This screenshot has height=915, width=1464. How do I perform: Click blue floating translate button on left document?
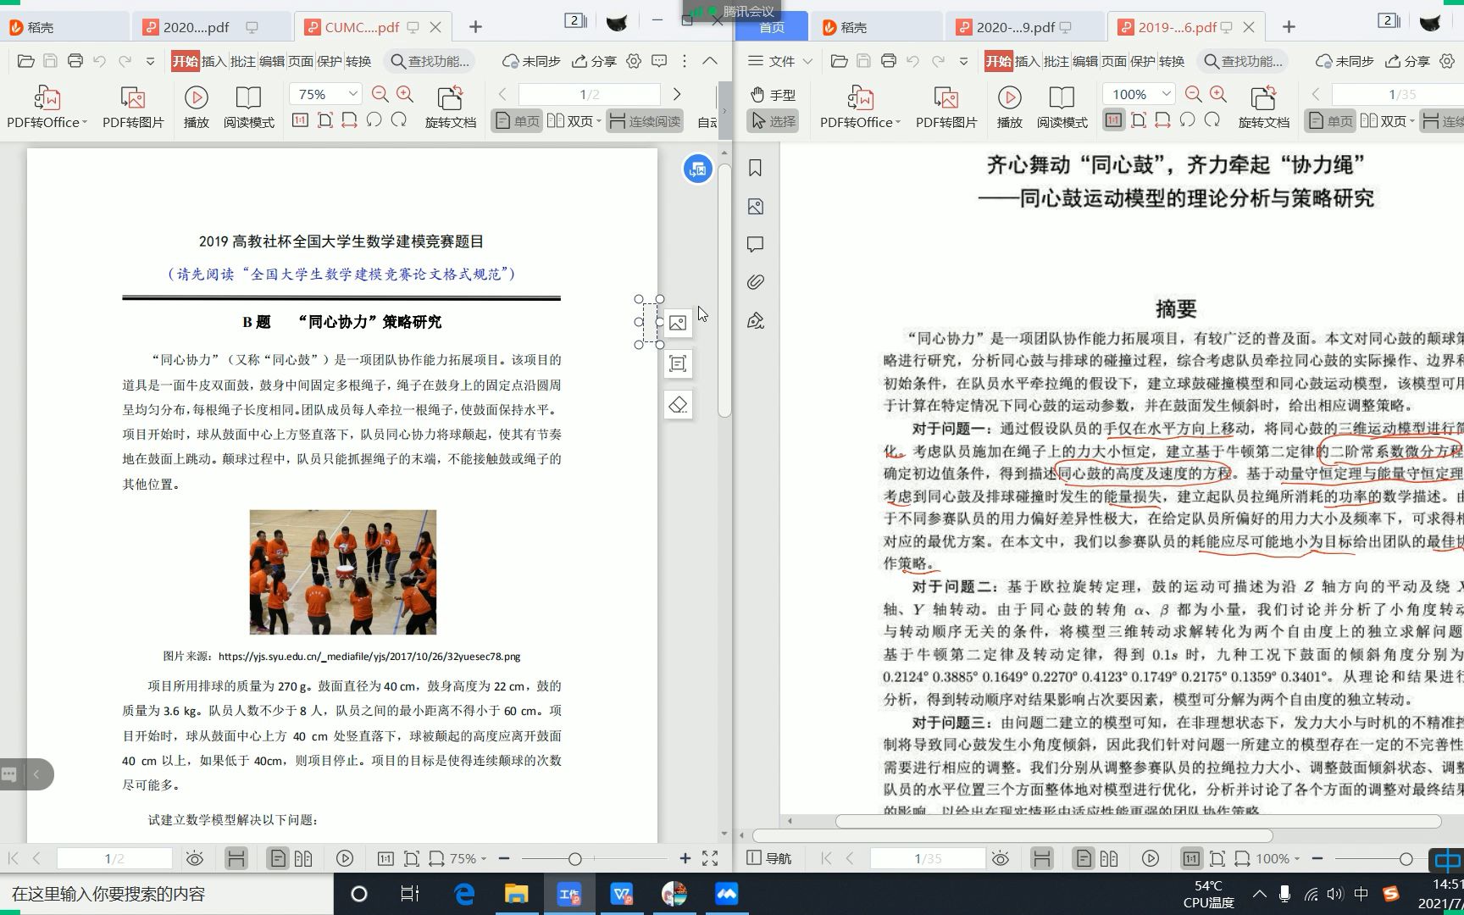click(x=698, y=169)
